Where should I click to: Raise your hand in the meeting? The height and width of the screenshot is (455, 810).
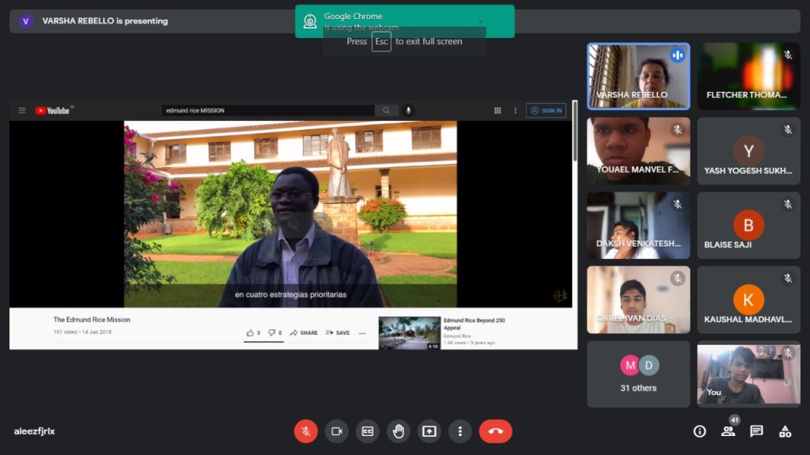point(398,431)
